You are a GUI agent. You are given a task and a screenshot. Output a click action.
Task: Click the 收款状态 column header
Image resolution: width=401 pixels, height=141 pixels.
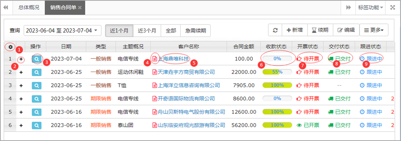point(276,47)
